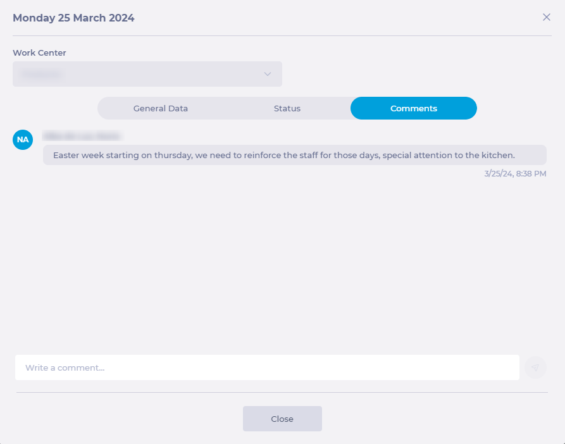
Task: Click the divider line above the Close button
Action: [x=282, y=392]
